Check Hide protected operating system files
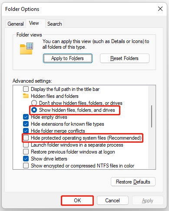This screenshot has height=211, width=169. tap(26, 138)
